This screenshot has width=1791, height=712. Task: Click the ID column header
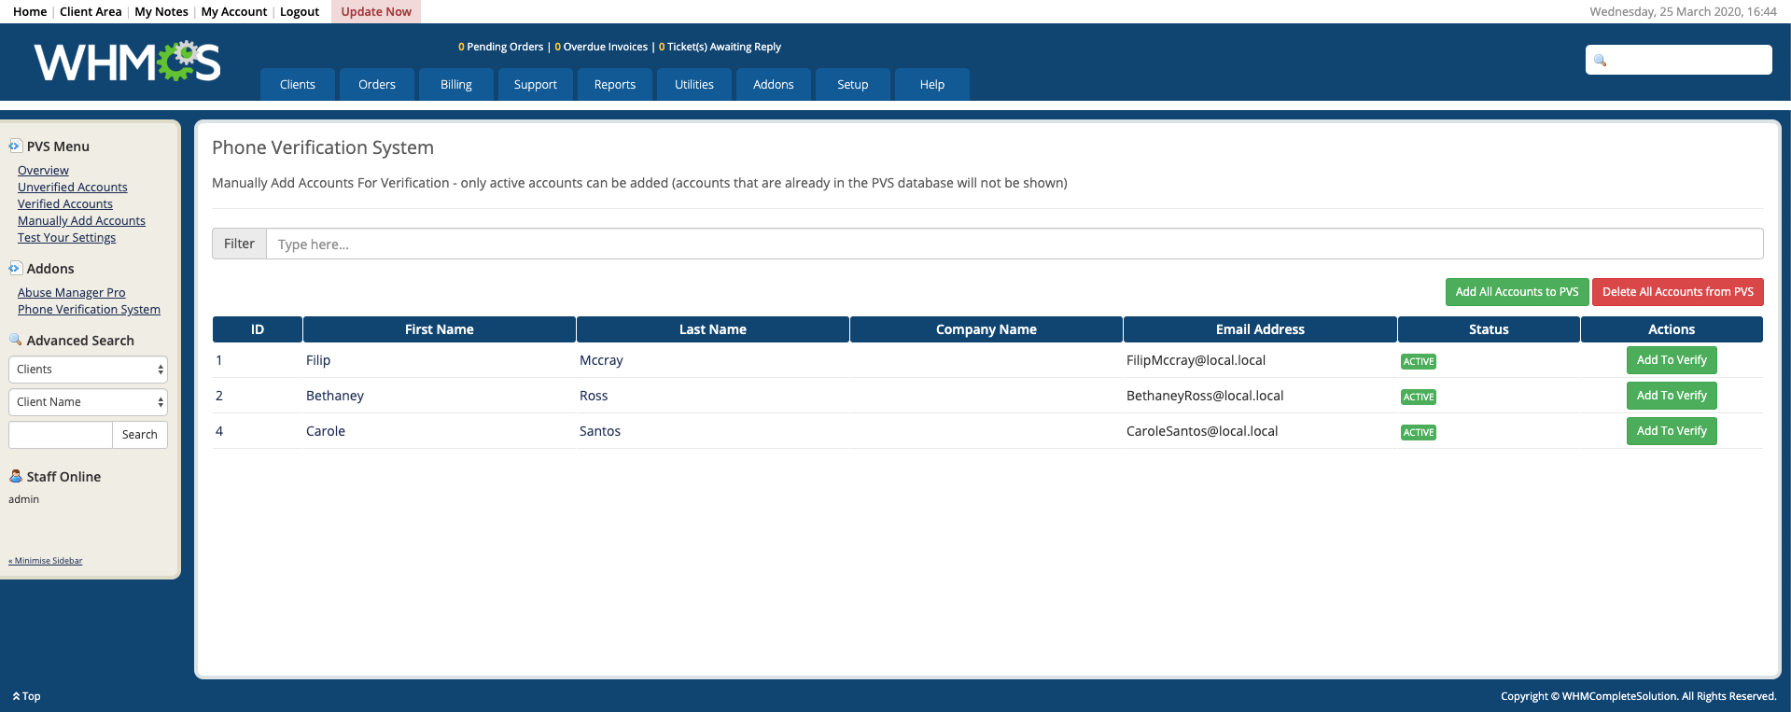258,329
